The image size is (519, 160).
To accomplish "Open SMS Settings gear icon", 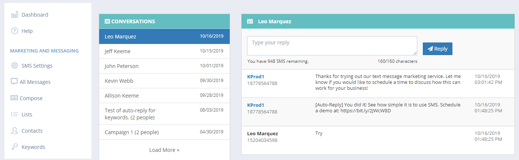I will click(14, 66).
